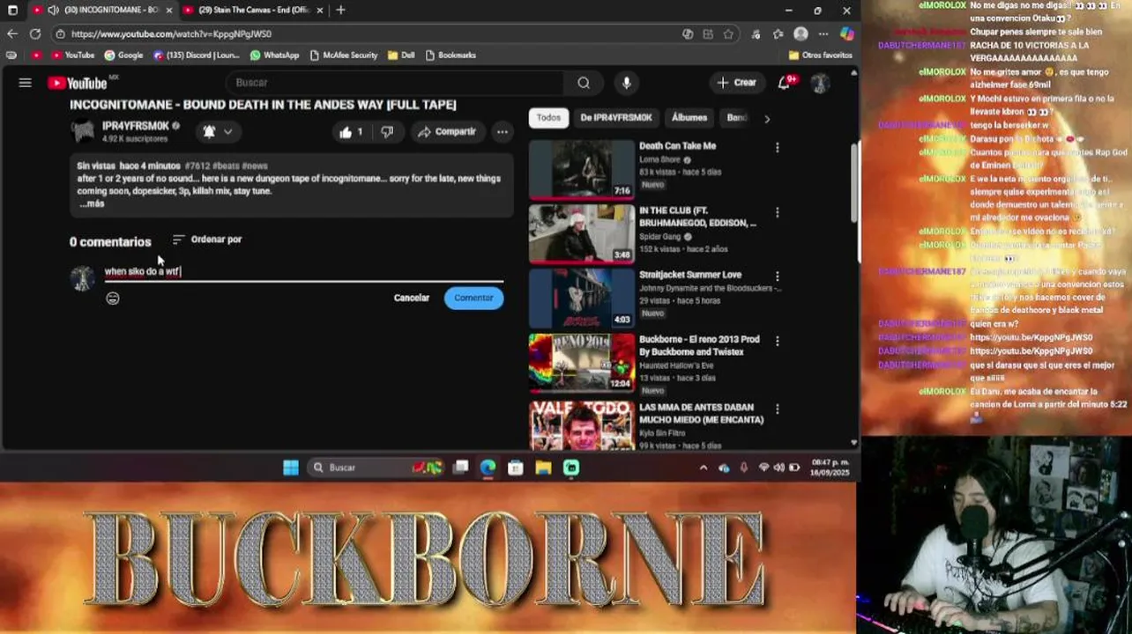Dislike the video with thumbs down
Image resolution: width=1132 pixels, height=634 pixels.
coord(387,132)
